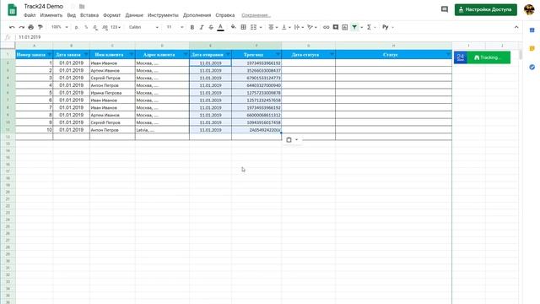Rename the Track24 Demo title
Image resolution: width=540 pixels, height=304 pixels.
coord(43,6)
